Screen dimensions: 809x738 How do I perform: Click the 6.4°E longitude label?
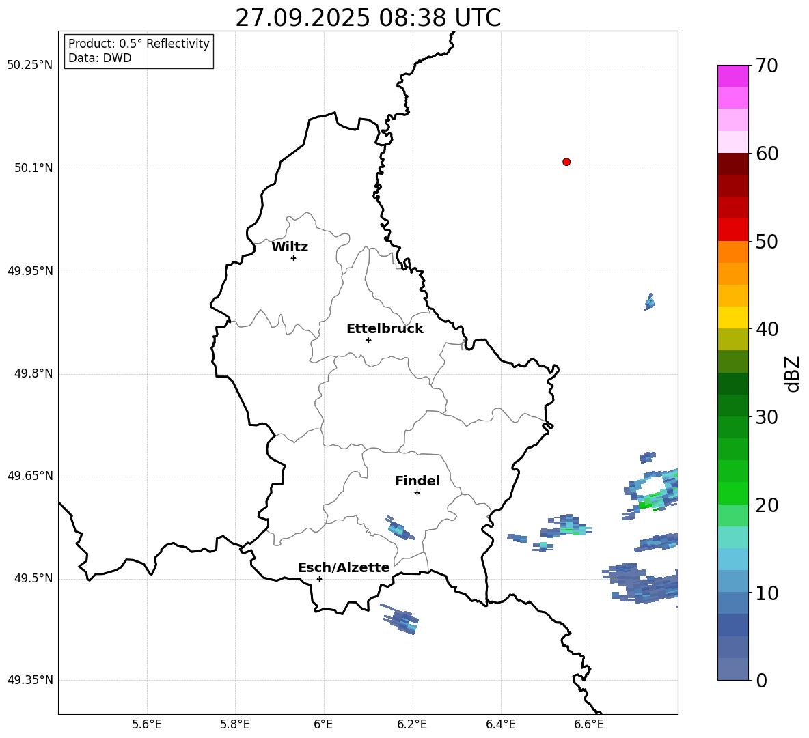tap(500, 724)
